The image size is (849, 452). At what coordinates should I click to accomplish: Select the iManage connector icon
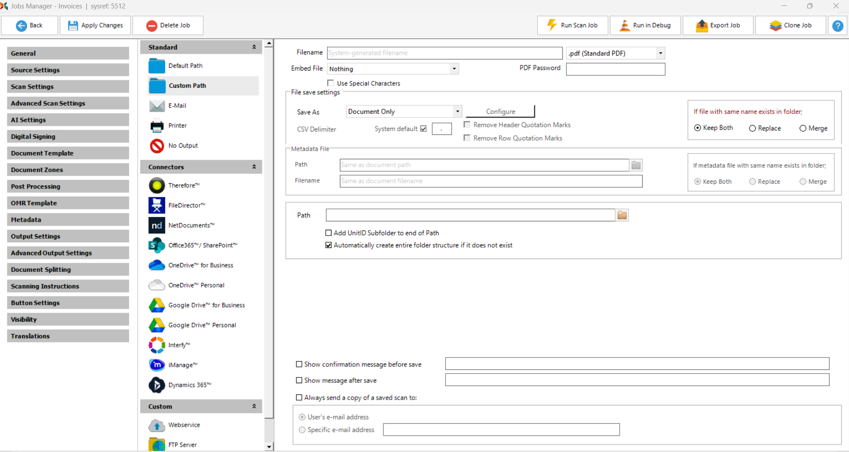(x=157, y=365)
